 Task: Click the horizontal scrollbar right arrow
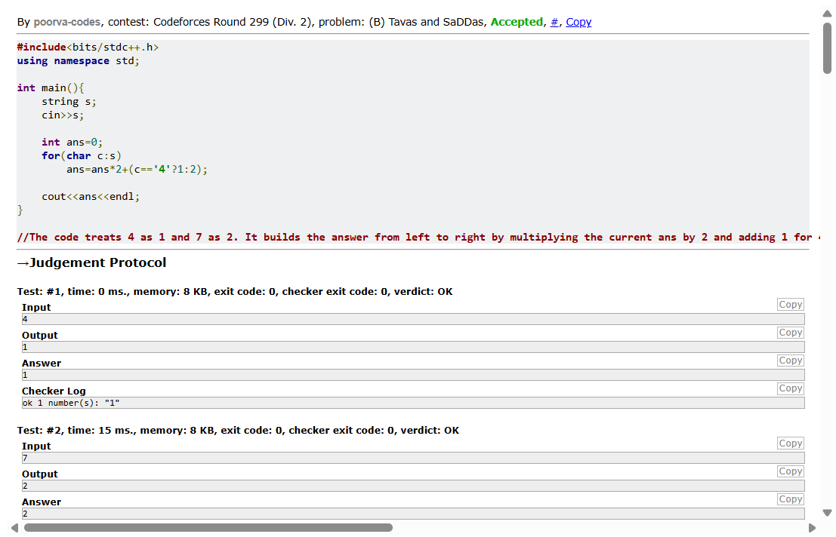(x=812, y=528)
